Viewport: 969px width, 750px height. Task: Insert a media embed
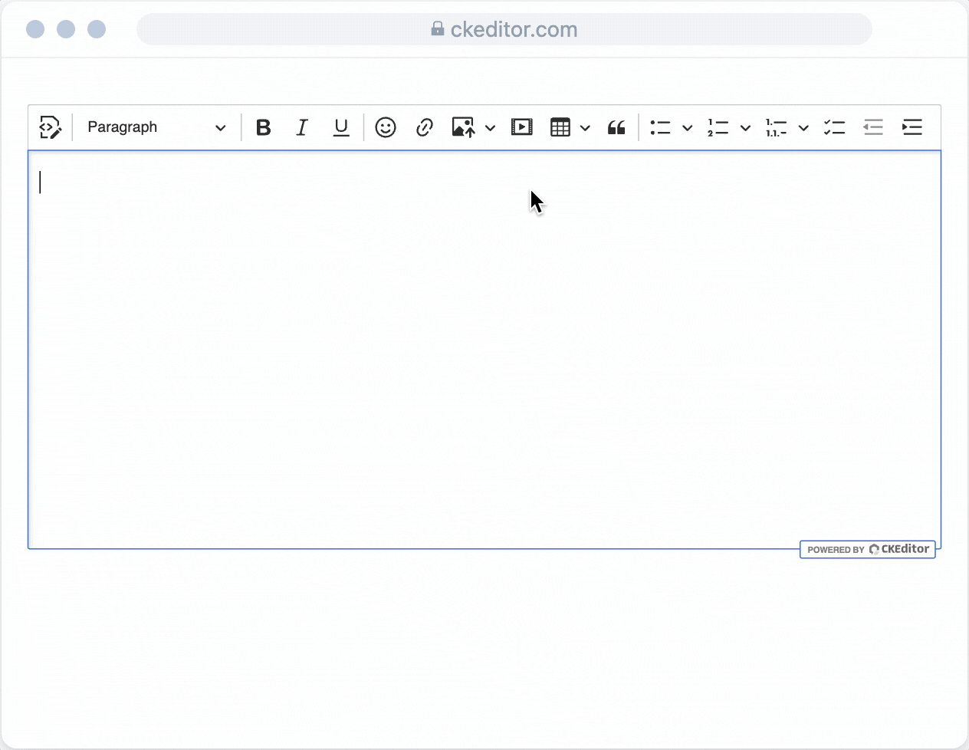[522, 127]
